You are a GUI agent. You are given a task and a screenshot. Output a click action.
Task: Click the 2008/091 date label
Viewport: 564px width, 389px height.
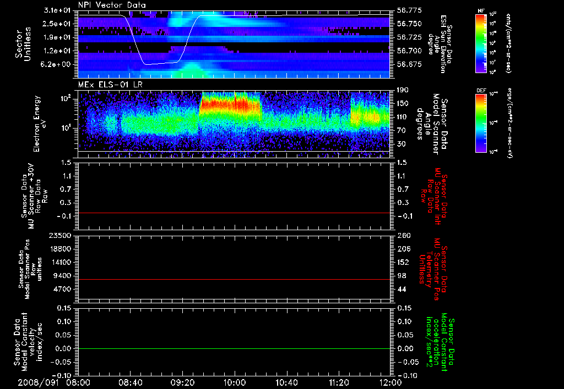tap(37, 382)
